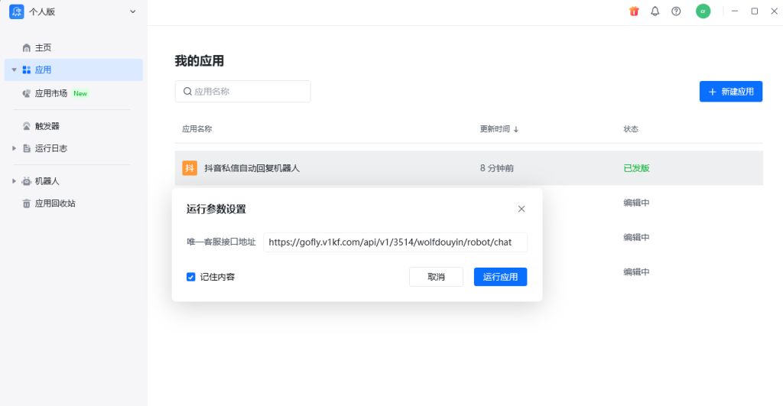Click the 状态 column header
The image size is (783, 406).
point(631,129)
